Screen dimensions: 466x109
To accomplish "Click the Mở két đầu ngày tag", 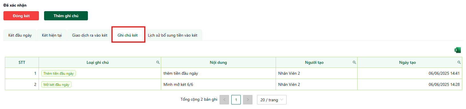I will (56, 85).
